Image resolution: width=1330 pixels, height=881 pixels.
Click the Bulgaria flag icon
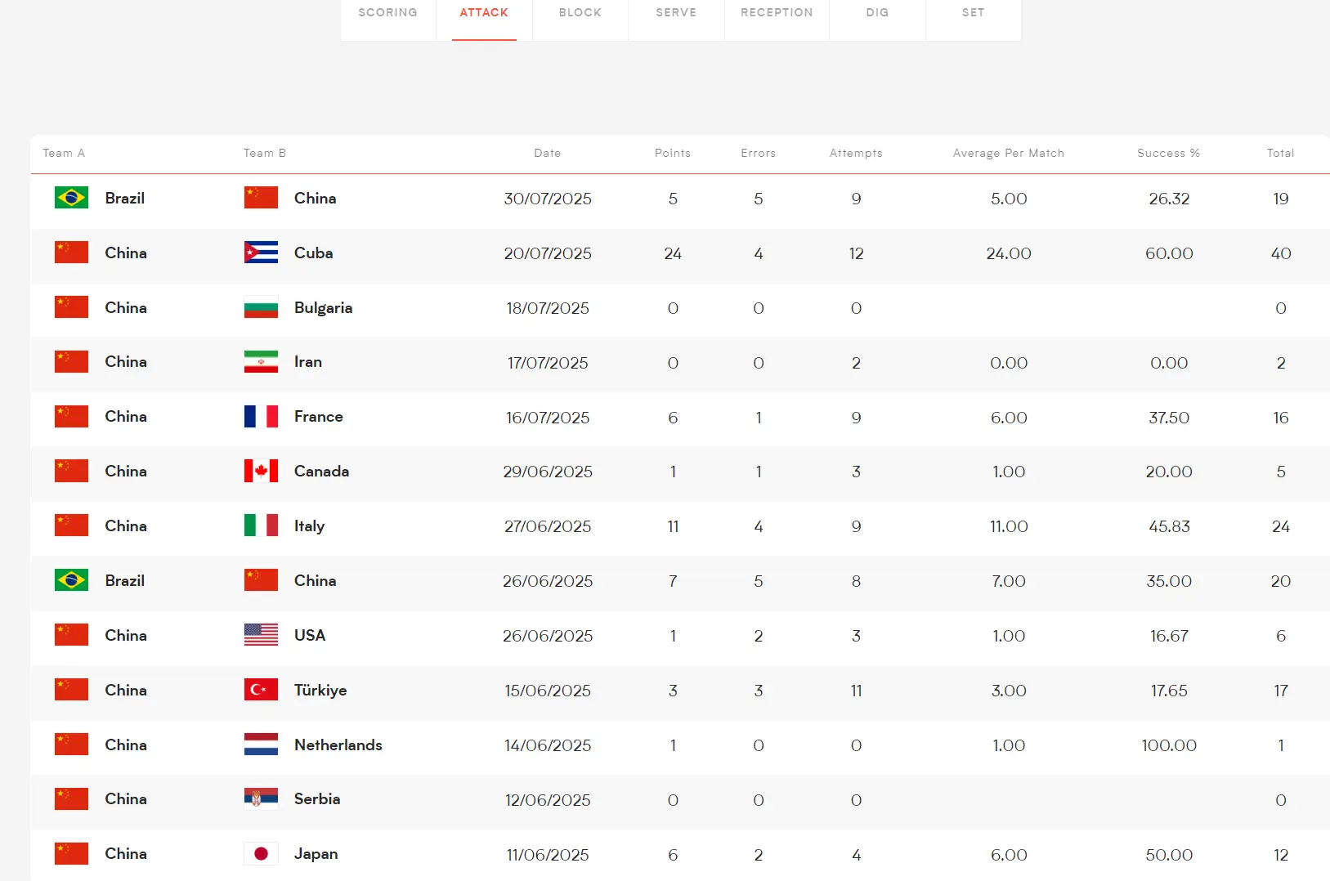(x=261, y=307)
